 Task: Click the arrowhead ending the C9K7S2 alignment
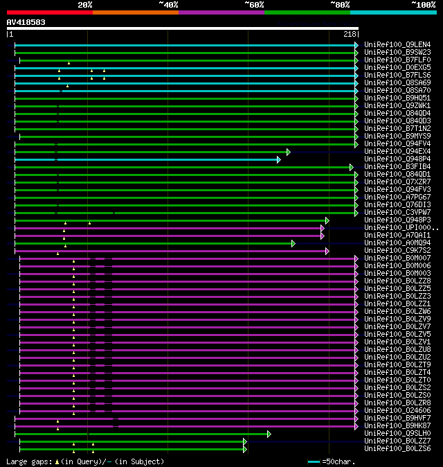(327, 251)
